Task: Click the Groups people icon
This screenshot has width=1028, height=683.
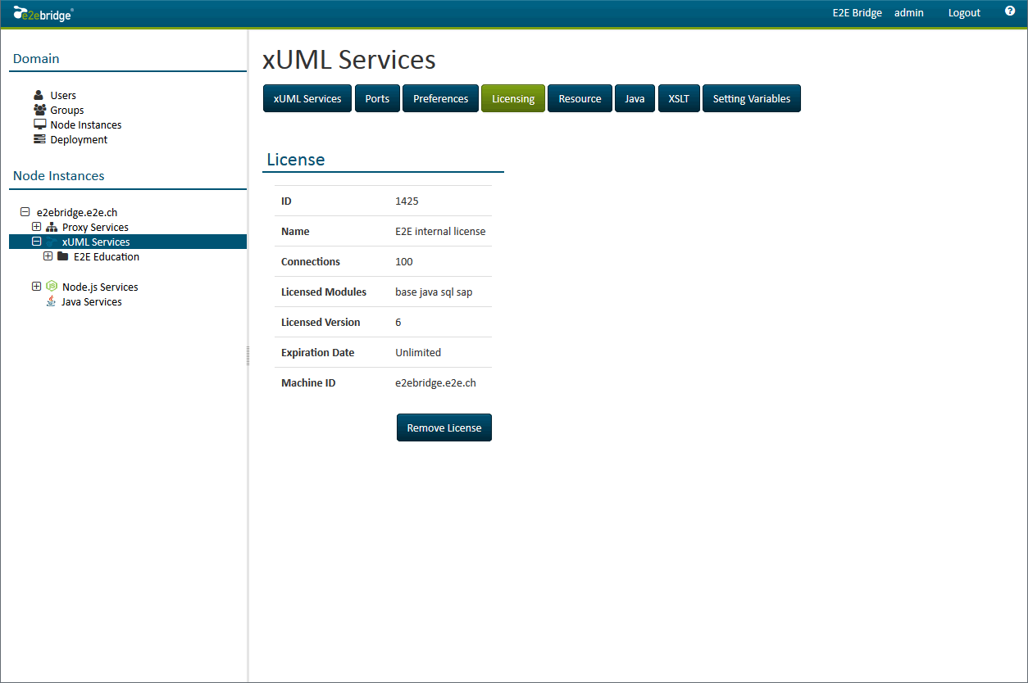Action: (39, 110)
